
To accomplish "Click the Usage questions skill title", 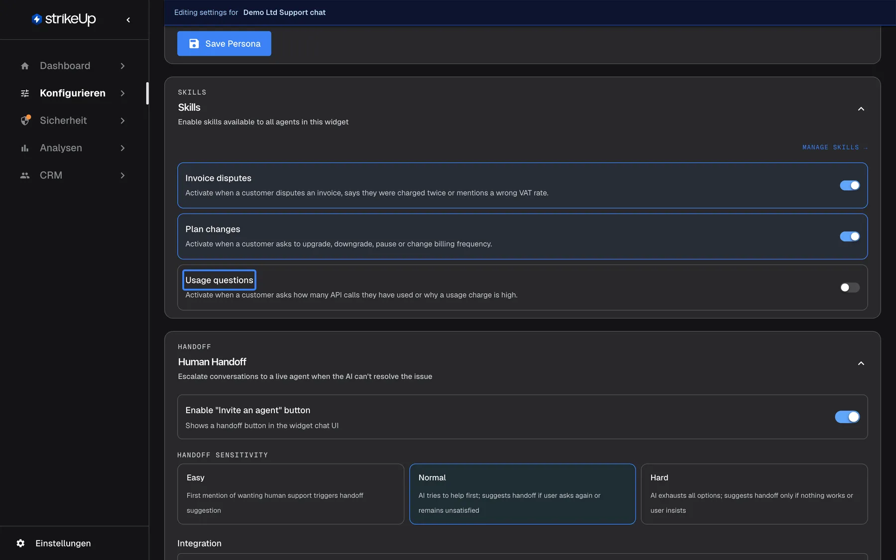I will point(219,280).
